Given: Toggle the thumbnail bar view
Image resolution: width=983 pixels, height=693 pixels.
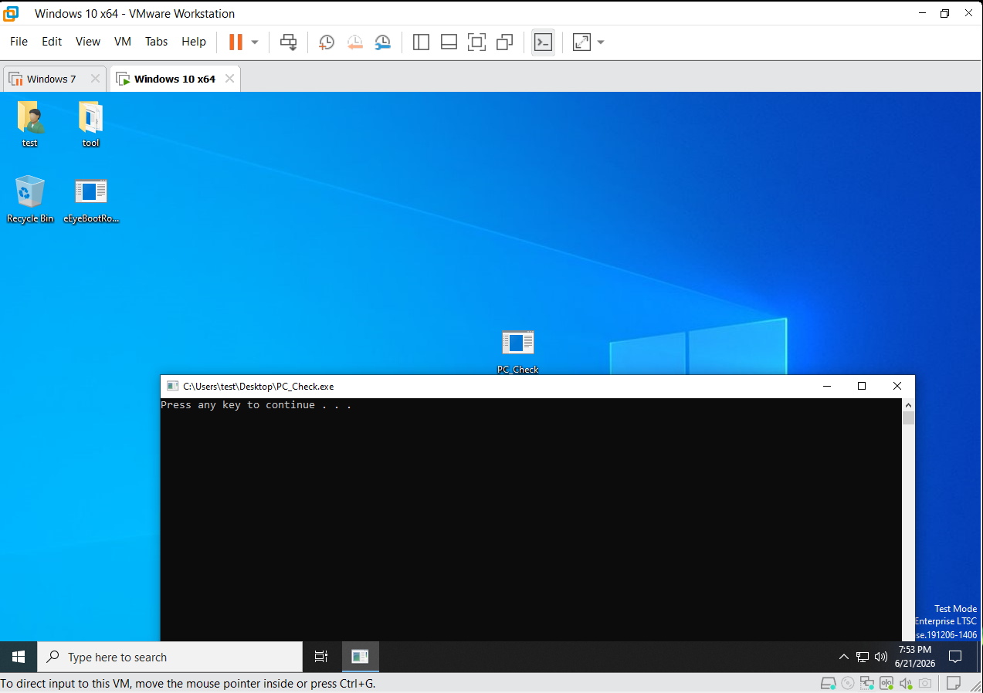Looking at the screenshot, I should 449,42.
